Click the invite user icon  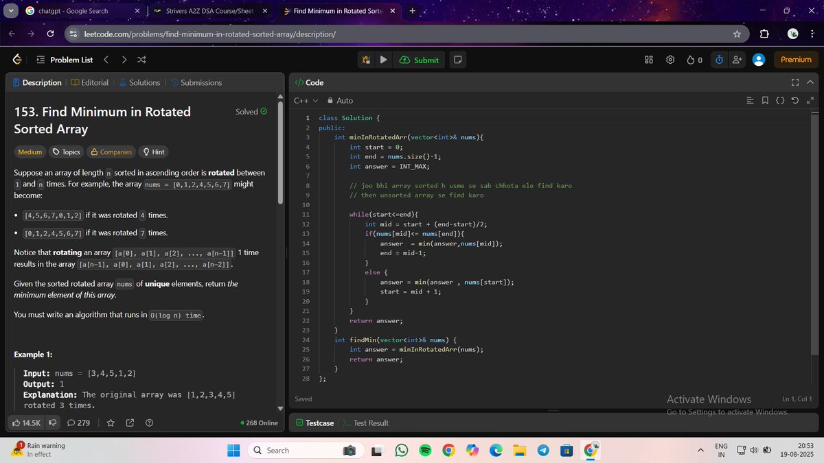coord(737,60)
